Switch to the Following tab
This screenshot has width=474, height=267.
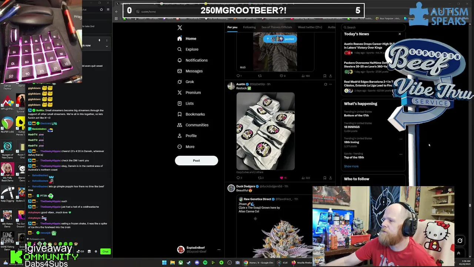(249, 27)
